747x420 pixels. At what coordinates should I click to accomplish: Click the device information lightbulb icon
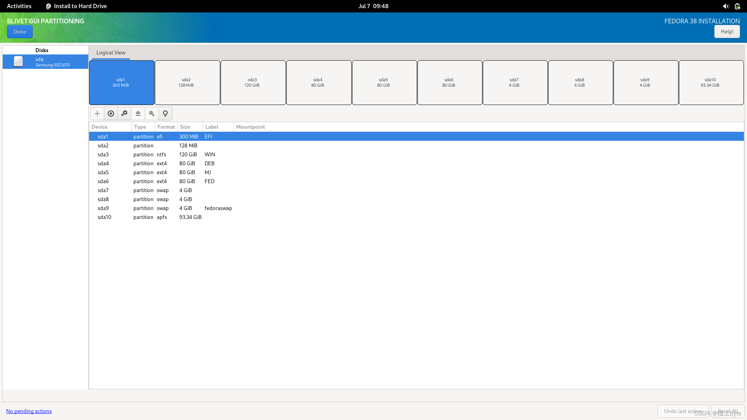point(165,114)
